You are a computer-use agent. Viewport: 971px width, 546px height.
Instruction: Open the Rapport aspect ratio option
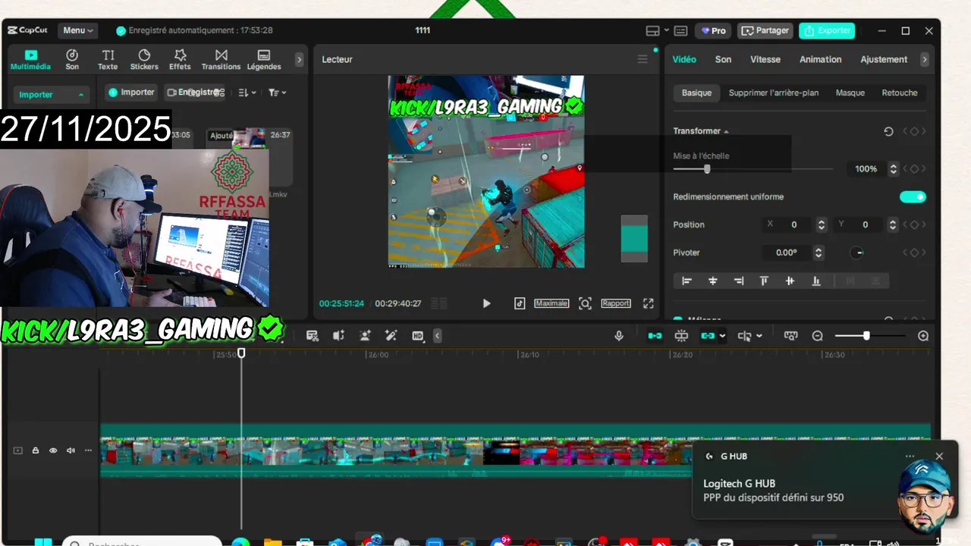(x=616, y=303)
